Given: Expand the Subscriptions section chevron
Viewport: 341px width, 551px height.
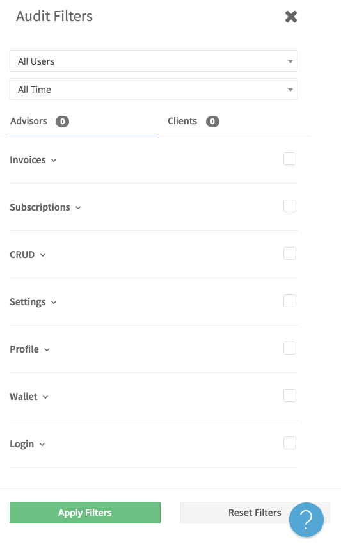Looking at the screenshot, I should point(78,208).
